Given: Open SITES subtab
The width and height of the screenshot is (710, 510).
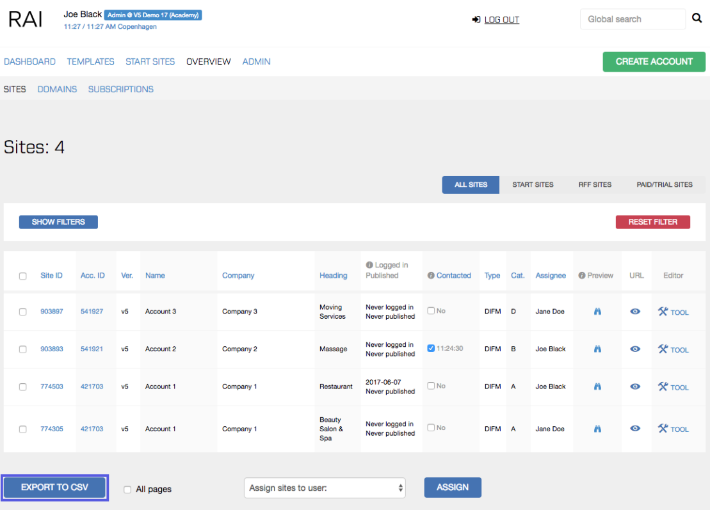Looking at the screenshot, I should coord(15,89).
